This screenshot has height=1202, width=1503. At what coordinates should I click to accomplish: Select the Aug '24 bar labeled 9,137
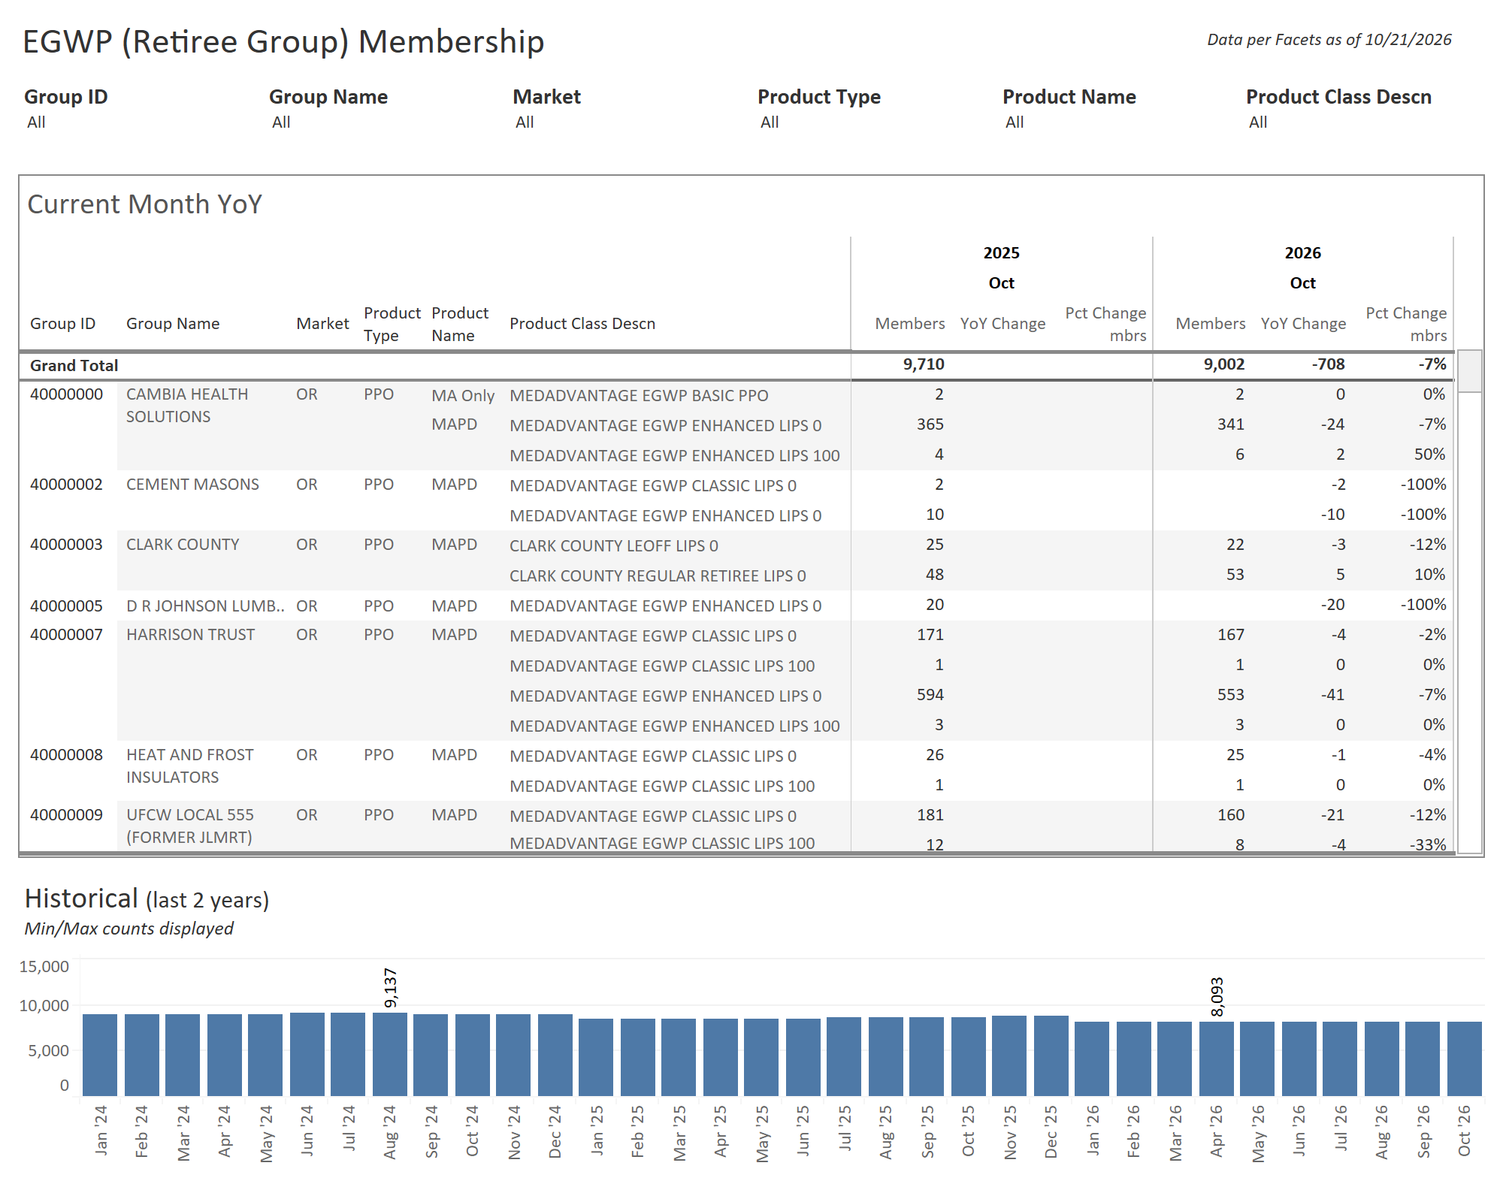tap(390, 1055)
